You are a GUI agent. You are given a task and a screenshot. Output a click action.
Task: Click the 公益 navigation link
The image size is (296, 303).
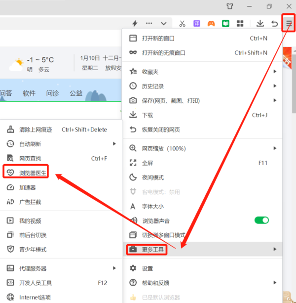coord(76,93)
